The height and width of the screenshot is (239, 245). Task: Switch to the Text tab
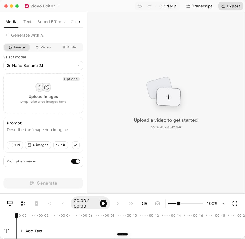(x=28, y=22)
